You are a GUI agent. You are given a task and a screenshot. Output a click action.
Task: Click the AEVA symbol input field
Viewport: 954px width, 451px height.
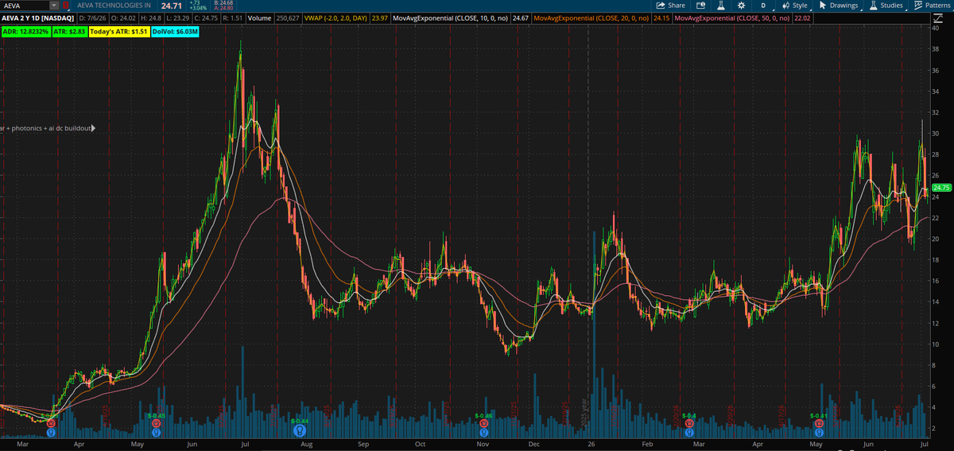[25, 6]
